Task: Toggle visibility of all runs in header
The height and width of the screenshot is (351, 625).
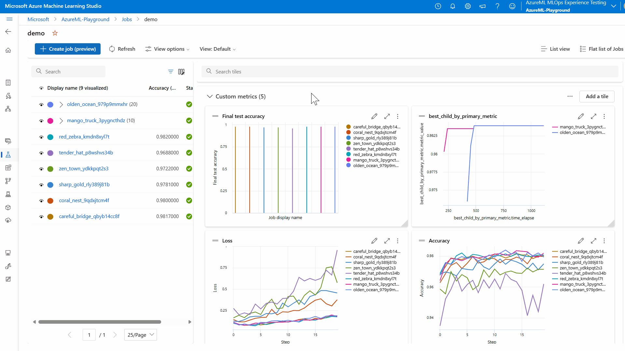Action: 41,88
